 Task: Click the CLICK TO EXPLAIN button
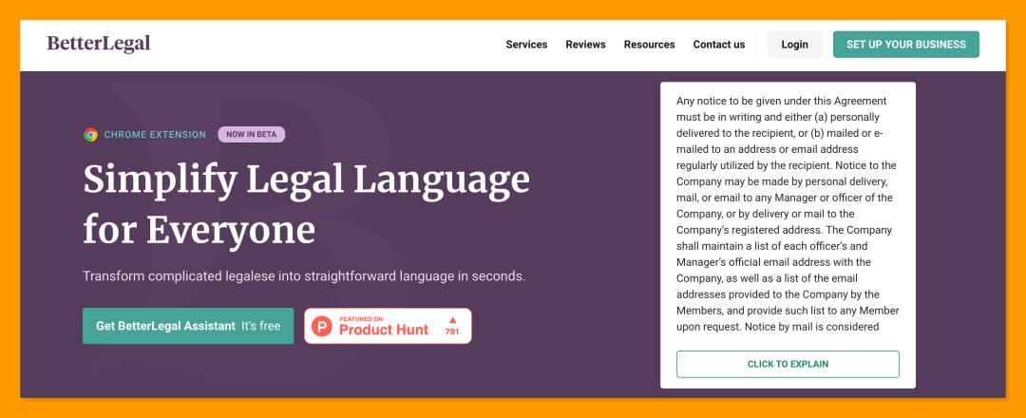(788, 365)
